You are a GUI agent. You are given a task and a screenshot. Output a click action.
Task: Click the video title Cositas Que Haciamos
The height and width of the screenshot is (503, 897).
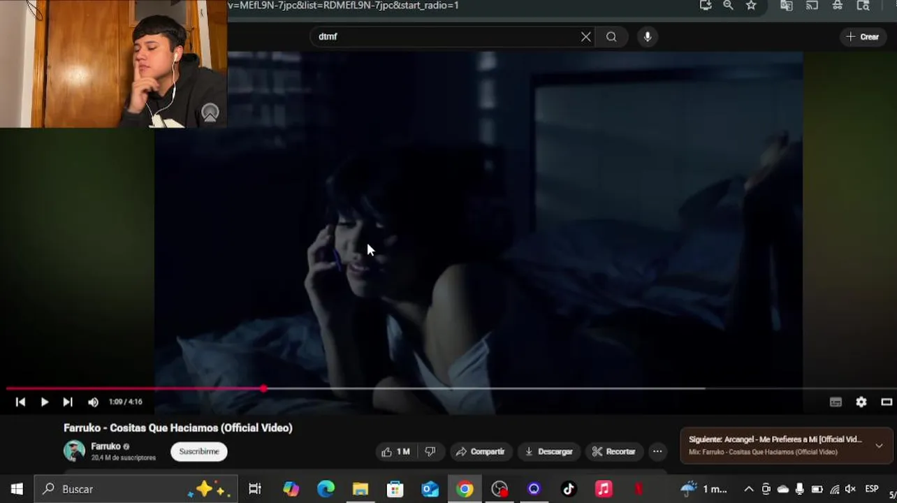(178, 428)
